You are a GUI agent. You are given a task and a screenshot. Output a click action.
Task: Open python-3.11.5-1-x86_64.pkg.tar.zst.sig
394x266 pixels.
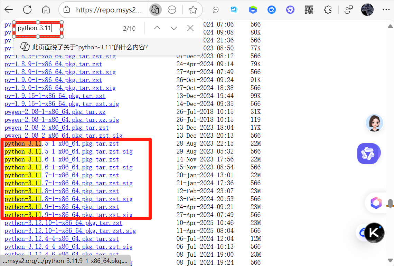pos(68,151)
